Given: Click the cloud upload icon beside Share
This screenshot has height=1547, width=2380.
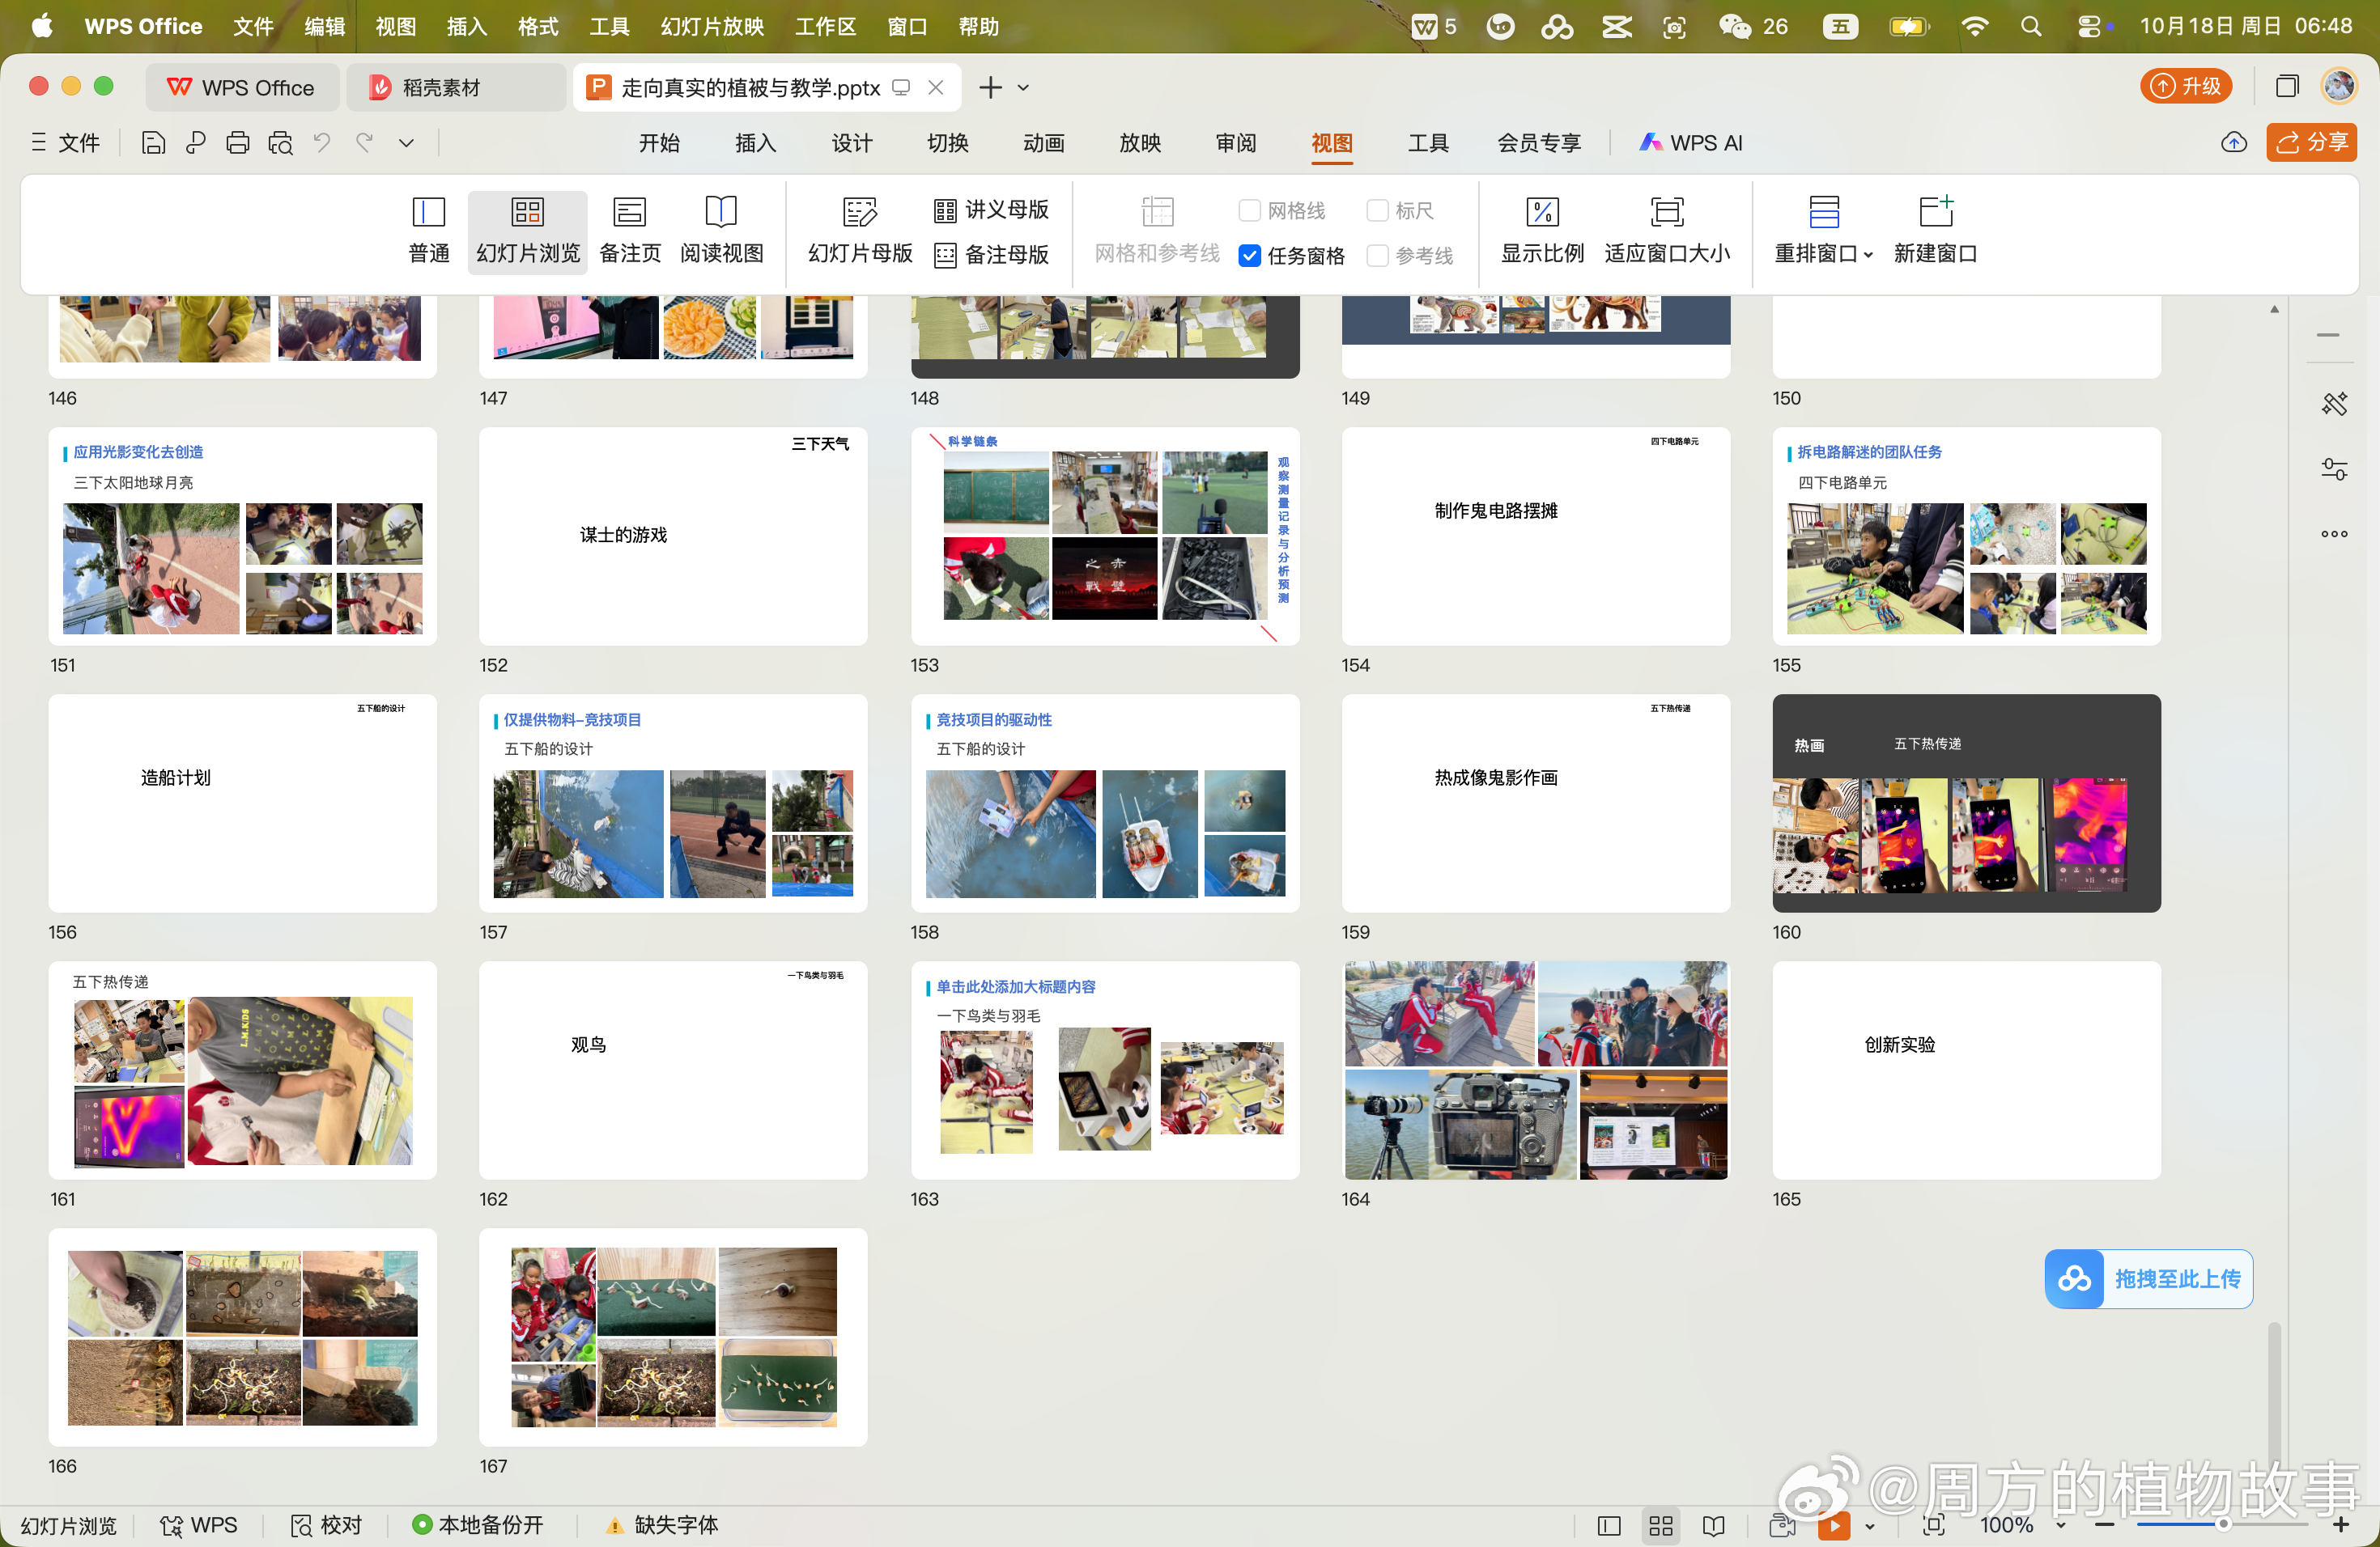Looking at the screenshot, I should (2233, 143).
